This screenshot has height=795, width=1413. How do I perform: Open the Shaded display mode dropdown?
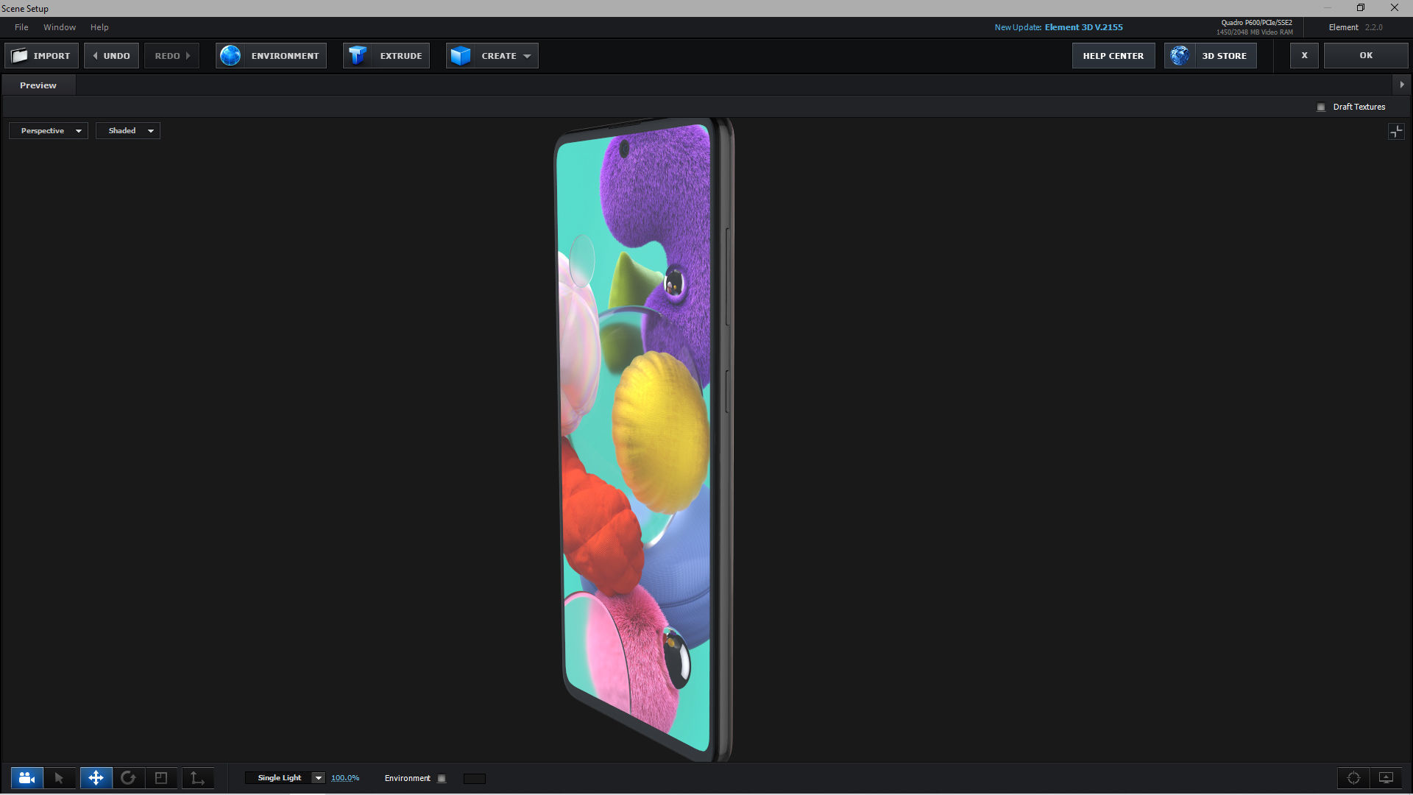tap(128, 131)
